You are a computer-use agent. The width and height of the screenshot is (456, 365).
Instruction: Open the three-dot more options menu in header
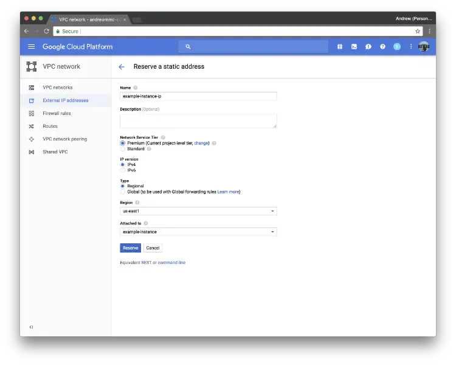(x=411, y=47)
